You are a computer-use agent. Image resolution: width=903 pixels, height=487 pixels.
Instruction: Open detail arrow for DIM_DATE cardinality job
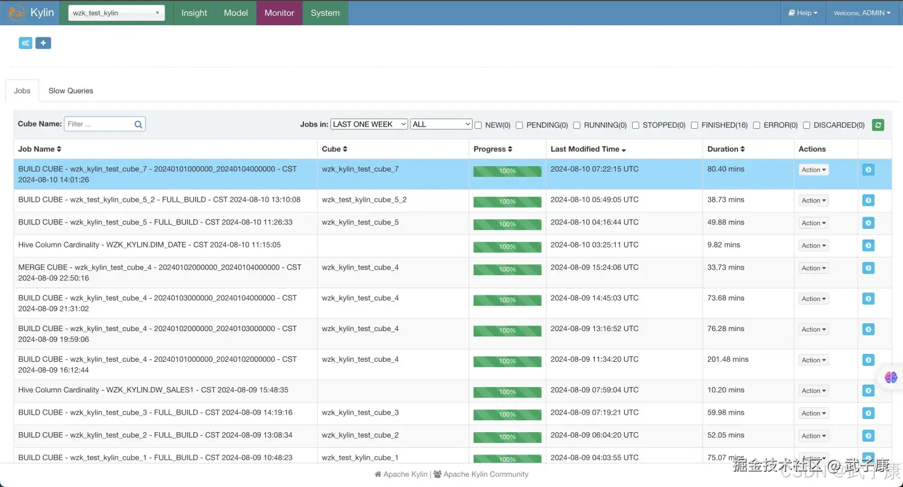coord(868,246)
